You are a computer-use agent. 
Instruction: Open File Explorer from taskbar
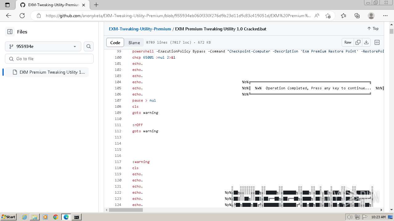pyautogui.click(x=35, y=217)
